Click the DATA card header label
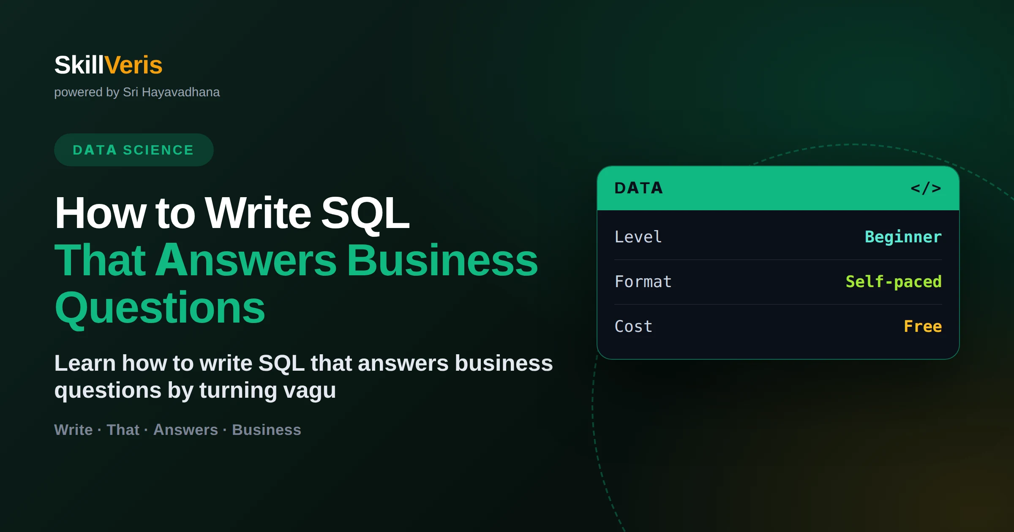 pos(639,188)
